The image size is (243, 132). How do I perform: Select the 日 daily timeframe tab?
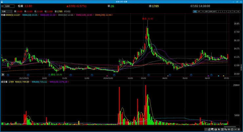195,12
